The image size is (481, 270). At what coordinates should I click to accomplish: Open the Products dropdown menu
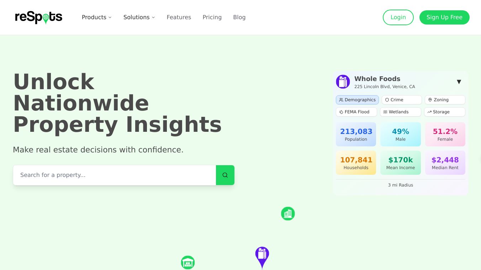tap(97, 17)
